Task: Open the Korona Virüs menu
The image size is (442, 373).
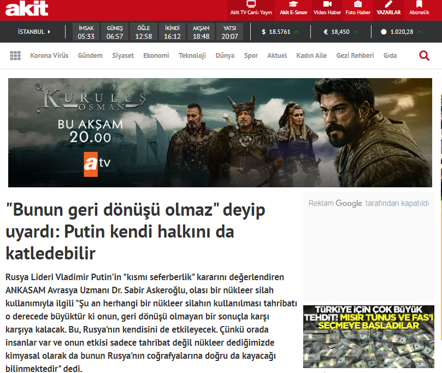Action: (50, 56)
